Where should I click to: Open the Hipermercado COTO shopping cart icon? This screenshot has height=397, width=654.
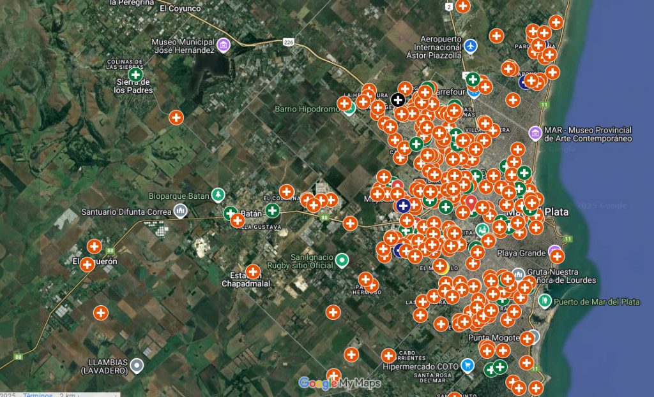(469, 365)
